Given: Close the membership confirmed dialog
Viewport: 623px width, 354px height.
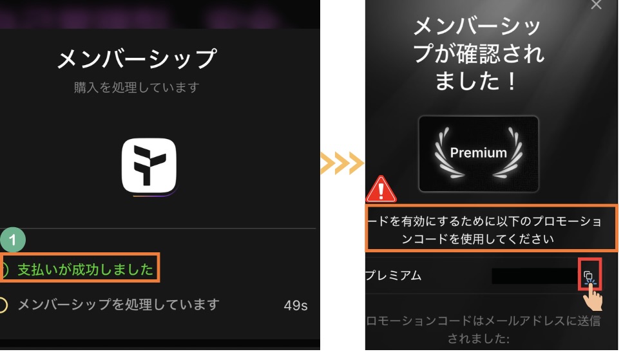Looking at the screenshot, I should (596, 5).
